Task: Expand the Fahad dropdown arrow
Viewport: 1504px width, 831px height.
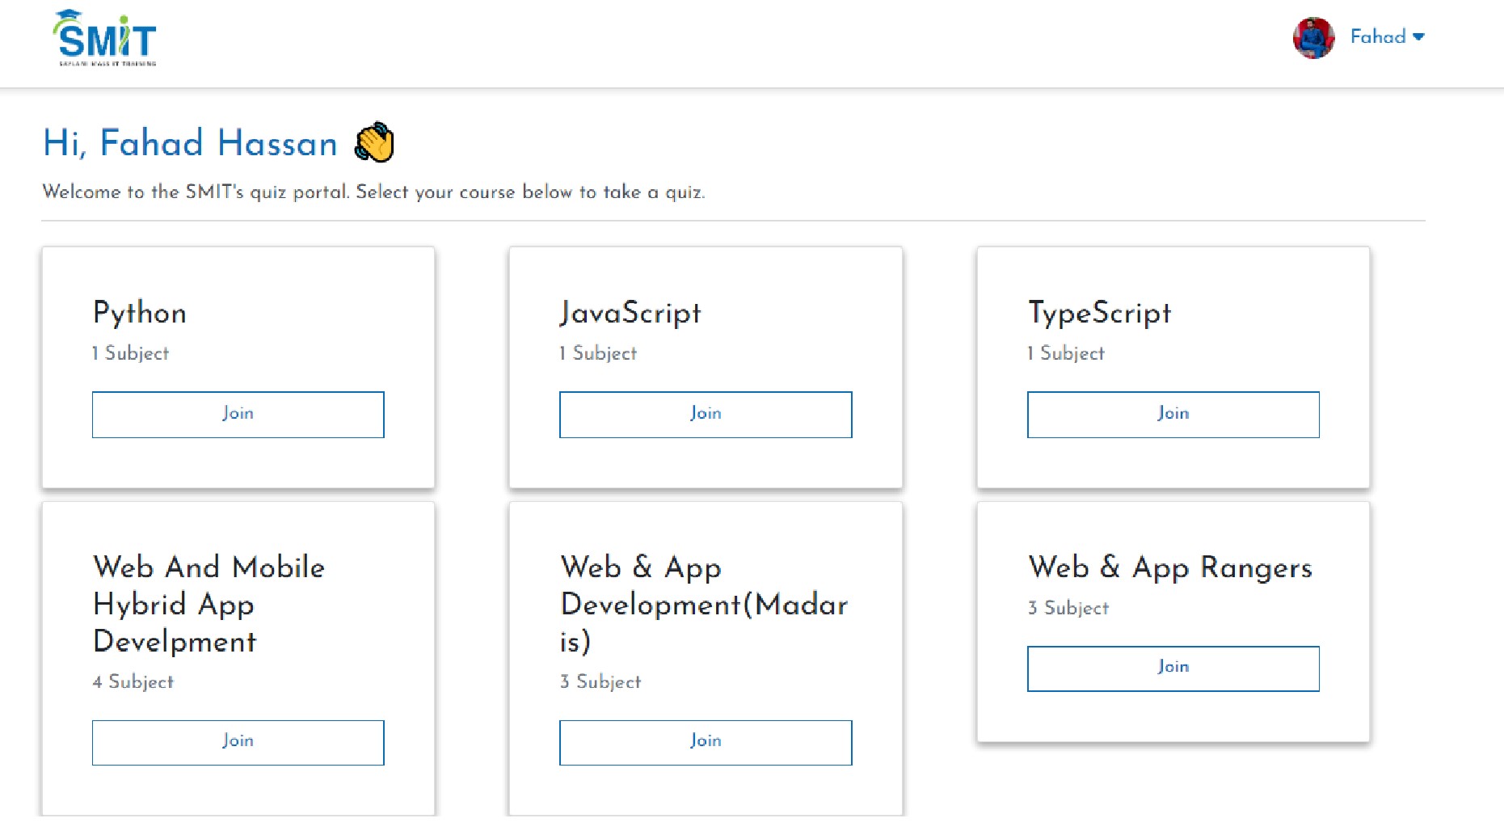Action: coord(1418,37)
